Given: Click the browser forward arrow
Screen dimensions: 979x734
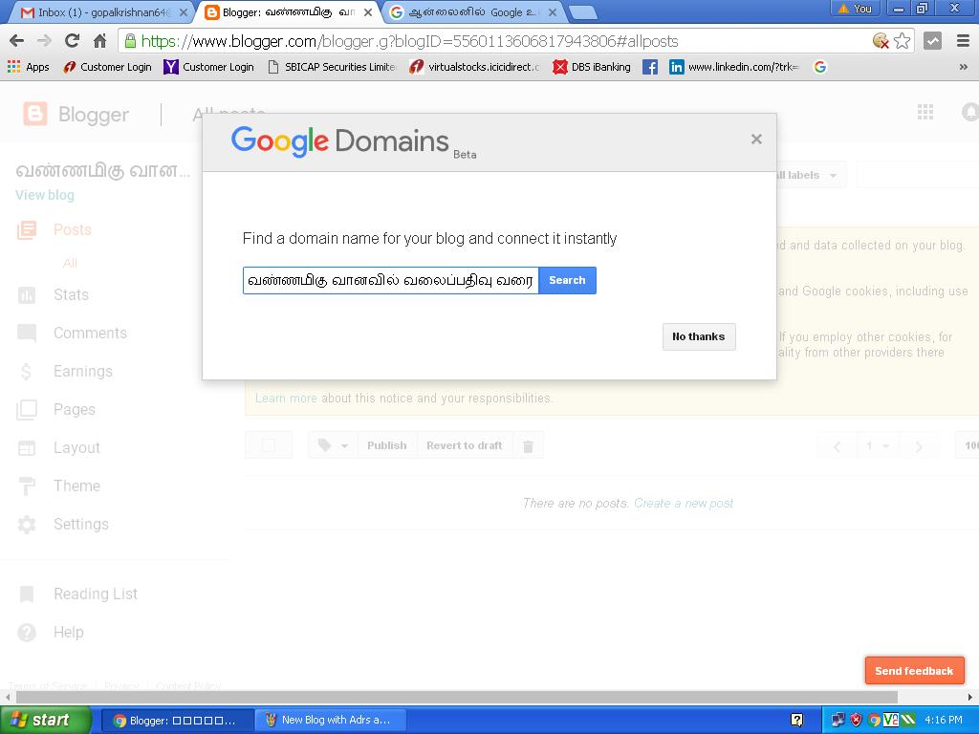Looking at the screenshot, I should pyautogui.click(x=44, y=41).
